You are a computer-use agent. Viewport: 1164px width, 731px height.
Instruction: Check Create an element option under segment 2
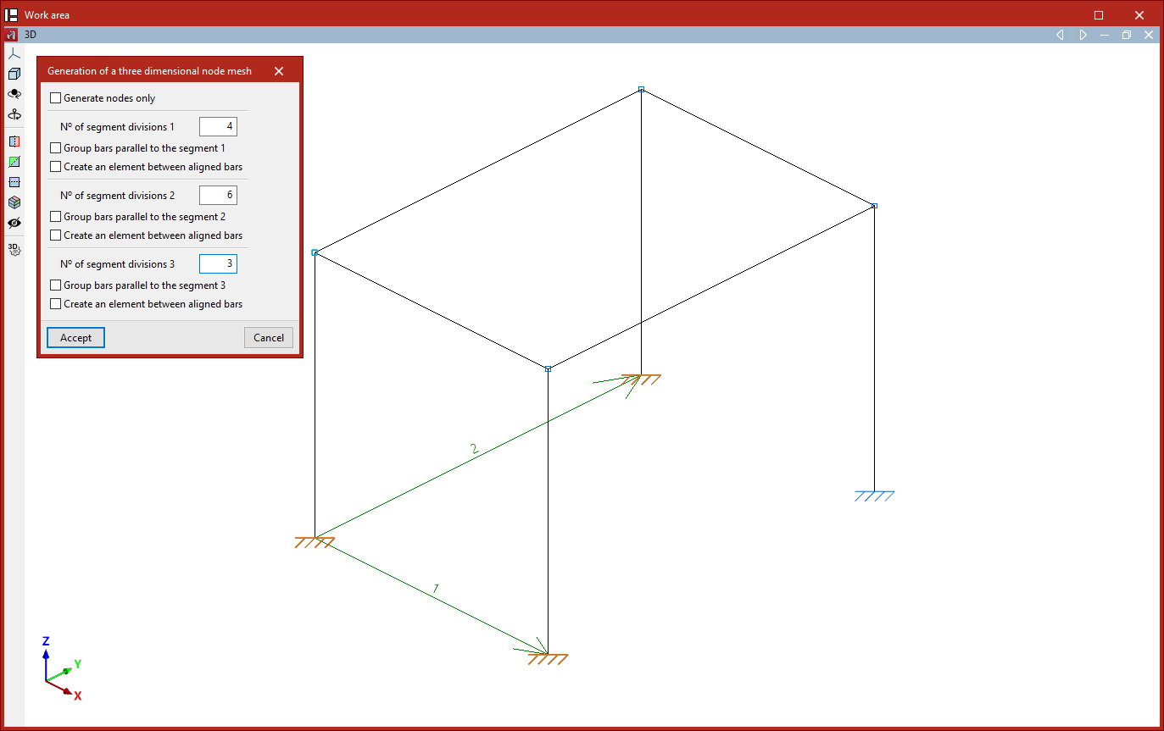coord(56,235)
